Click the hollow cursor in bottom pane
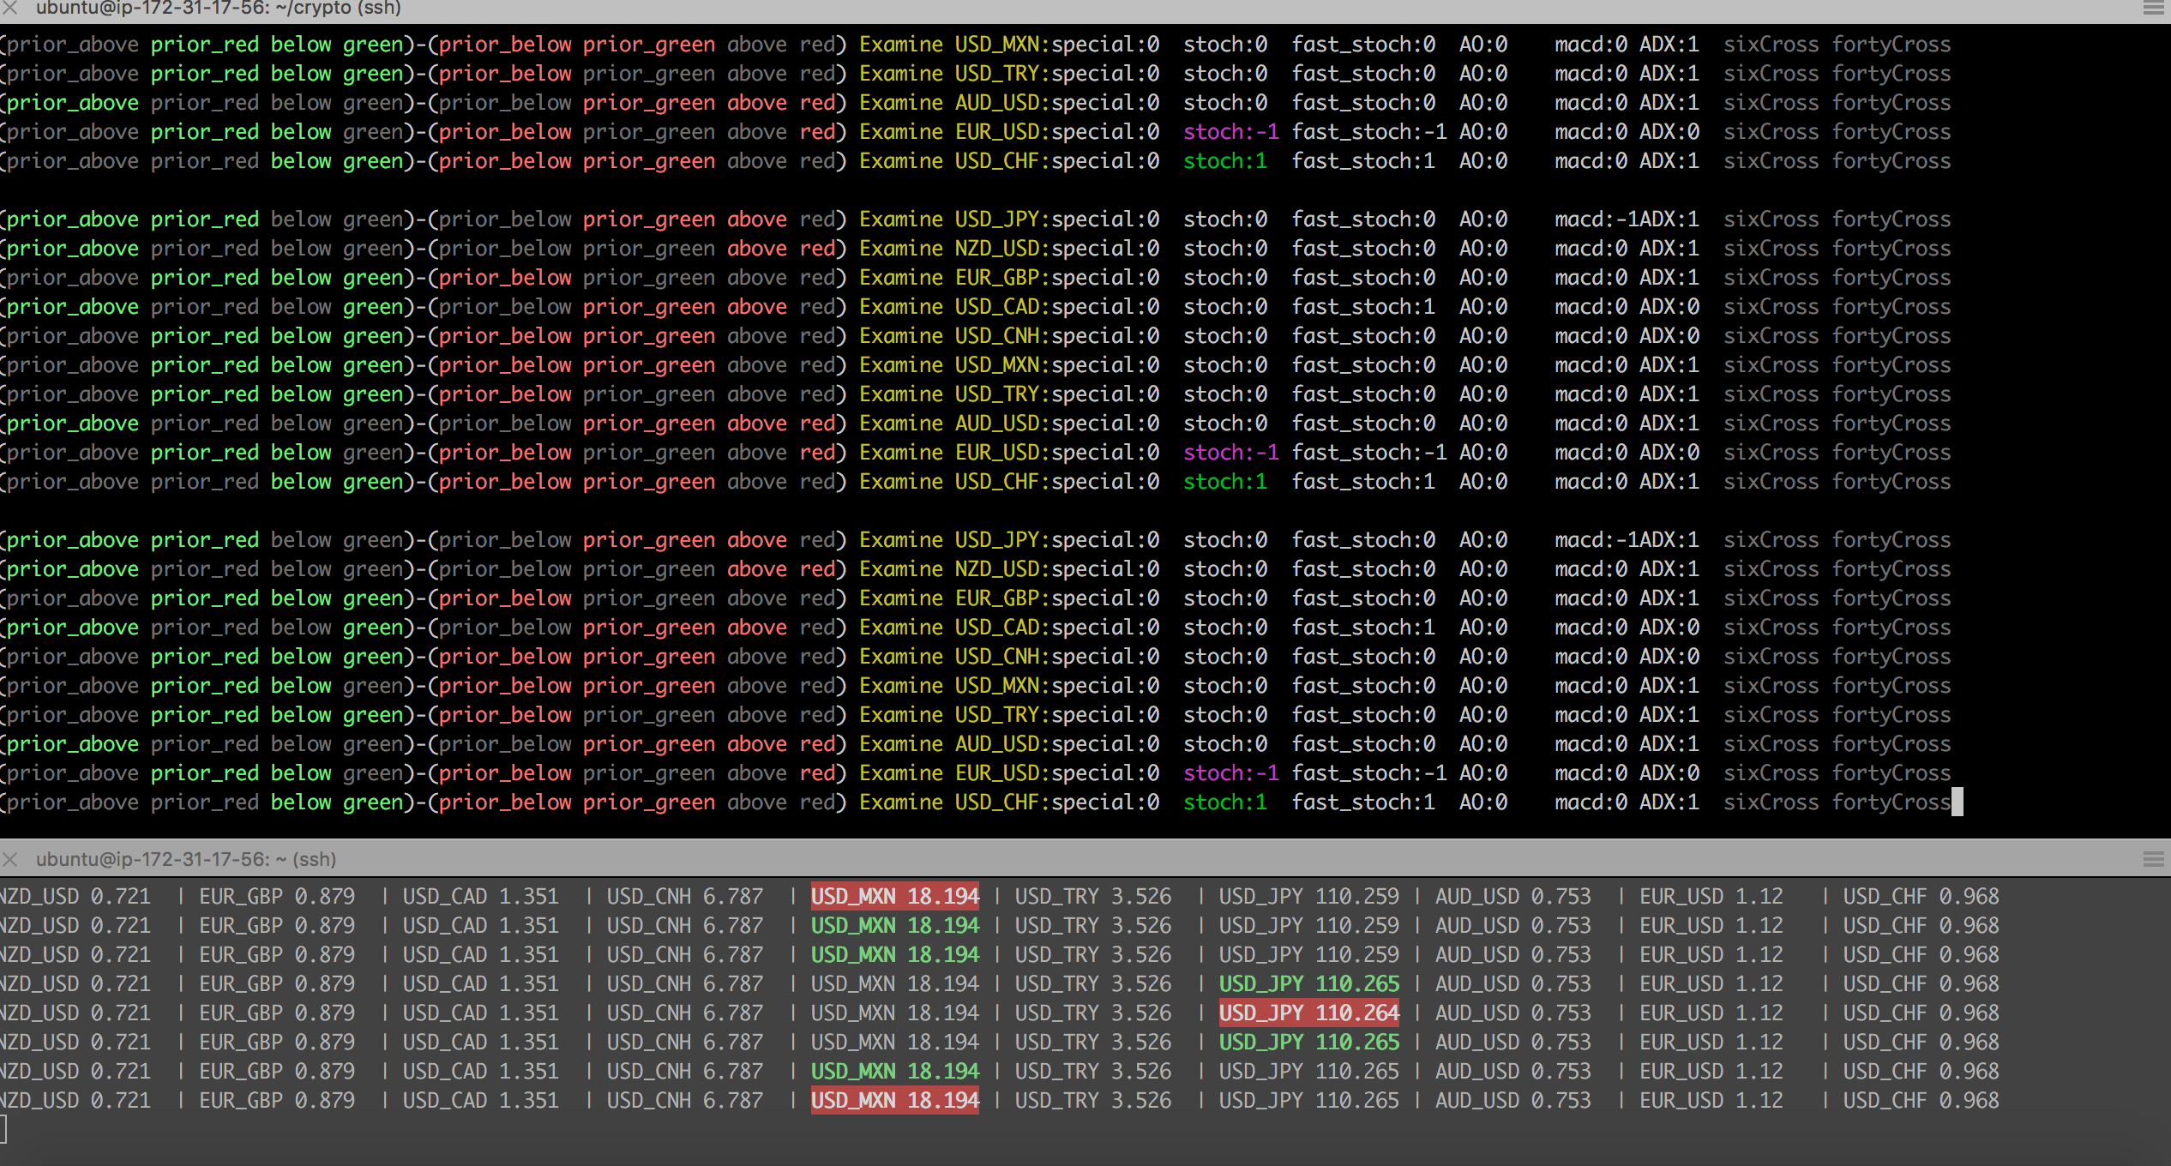Image resolution: width=2171 pixels, height=1166 pixels. pos(3,1130)
